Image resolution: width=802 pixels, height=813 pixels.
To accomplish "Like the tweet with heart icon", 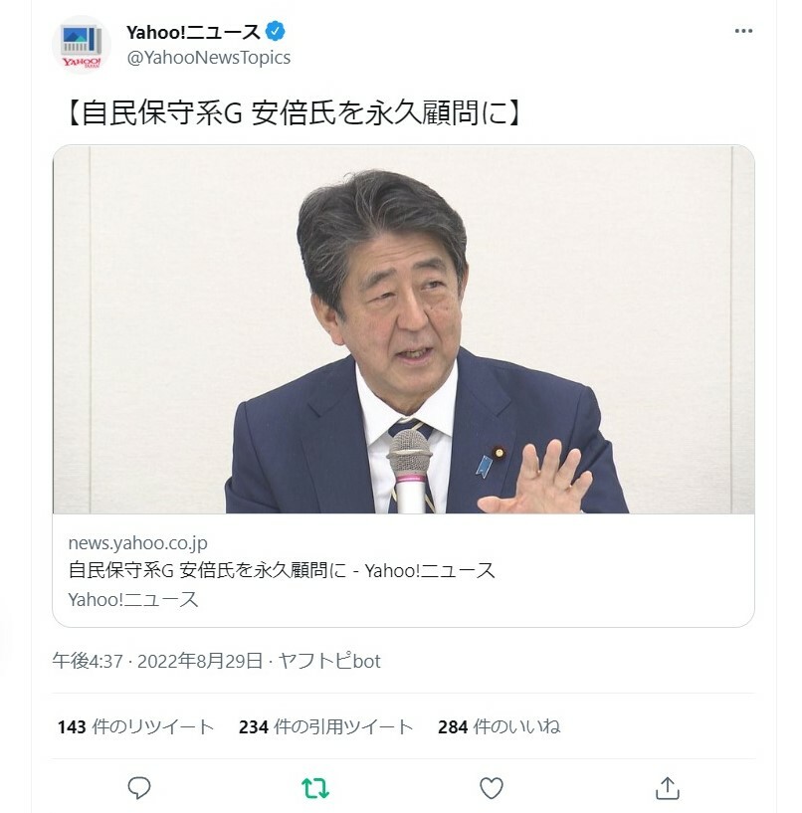I will 491,788.
